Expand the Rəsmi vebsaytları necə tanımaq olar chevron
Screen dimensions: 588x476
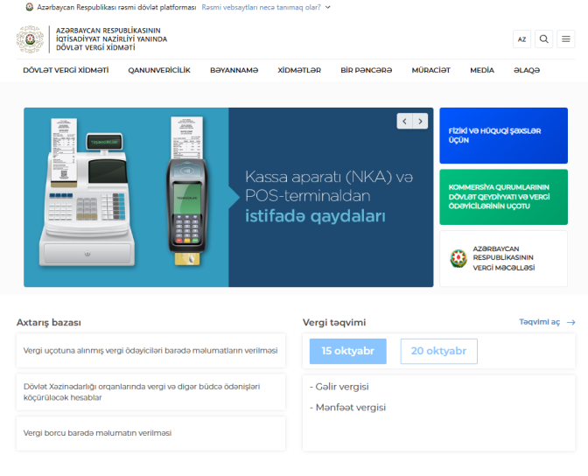click(328, 7)
